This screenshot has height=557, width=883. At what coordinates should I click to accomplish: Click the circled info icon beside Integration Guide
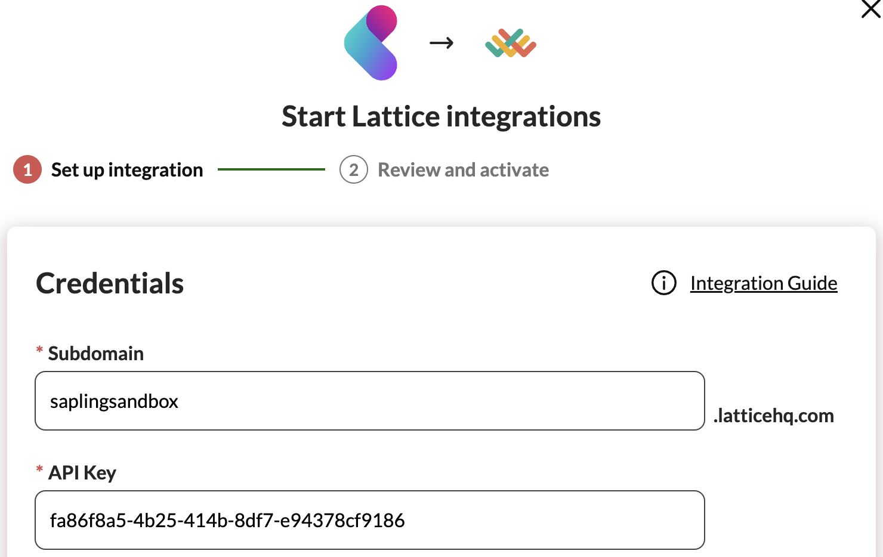(x=663, y=284)
